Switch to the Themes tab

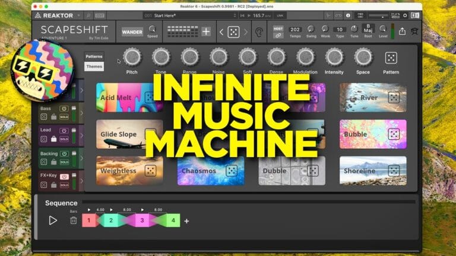pos(94,66)
